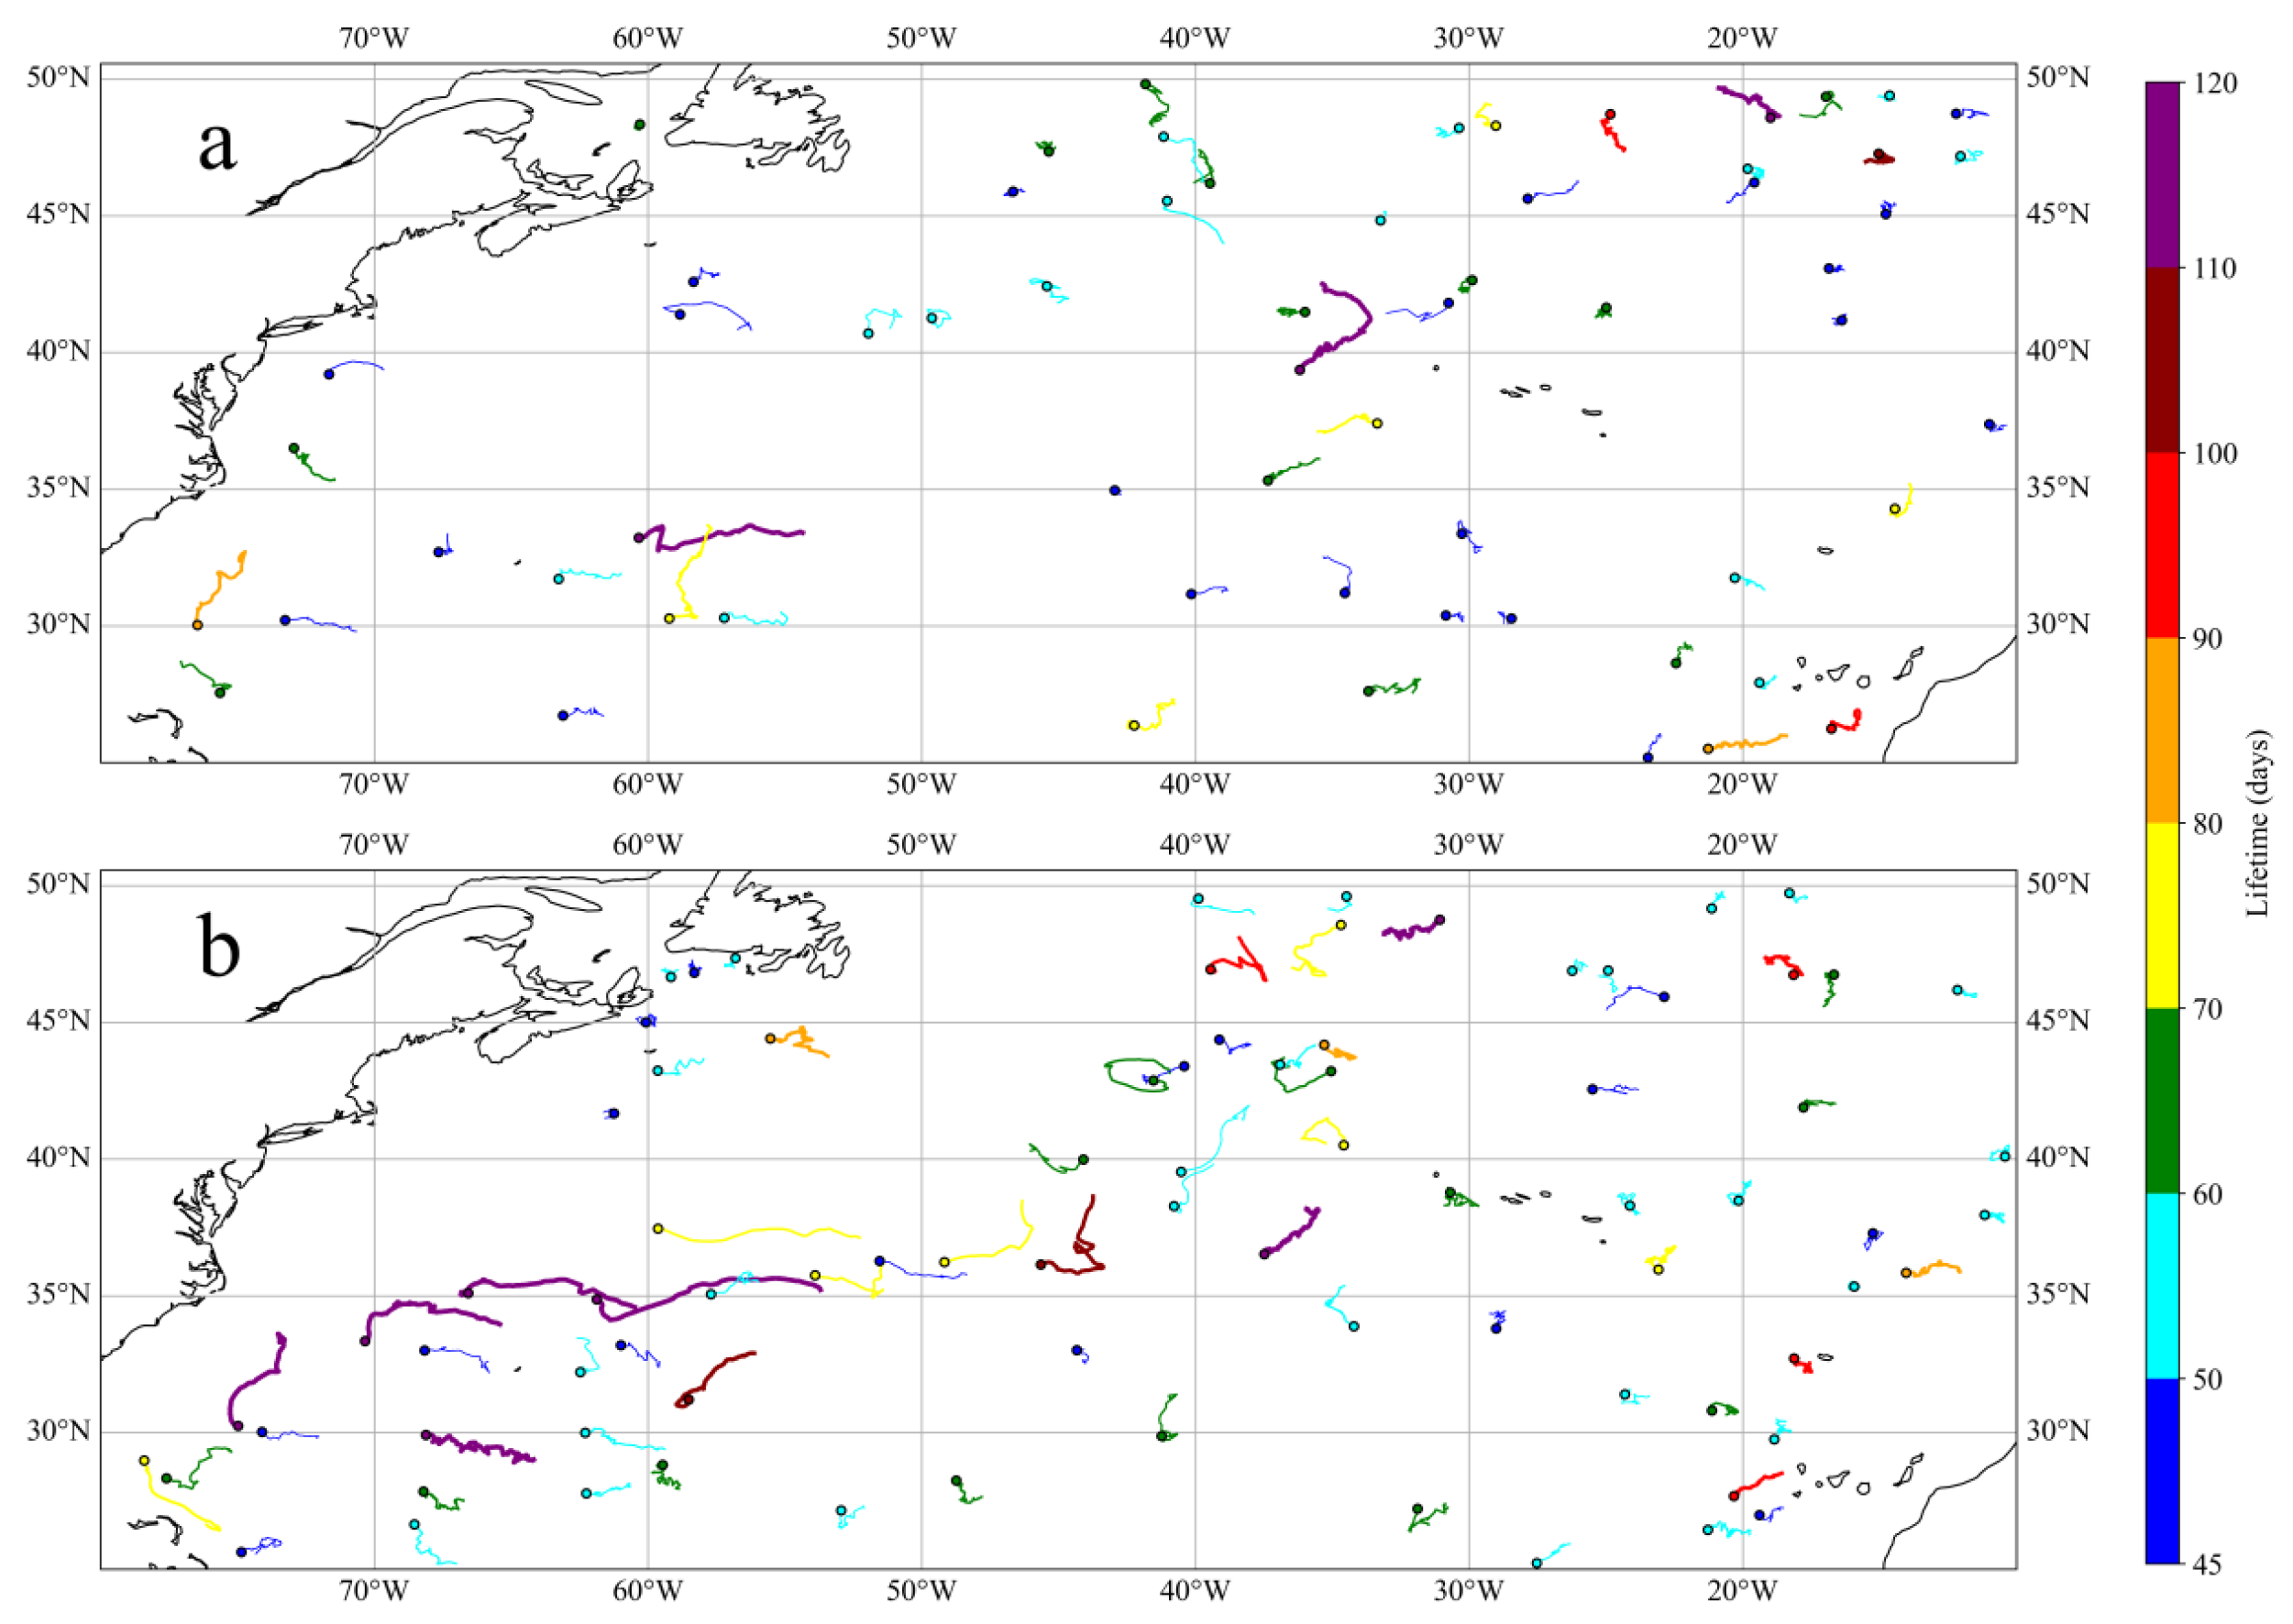
Task: Click the '45' tick label on colorbar
Action: 2209,1564
